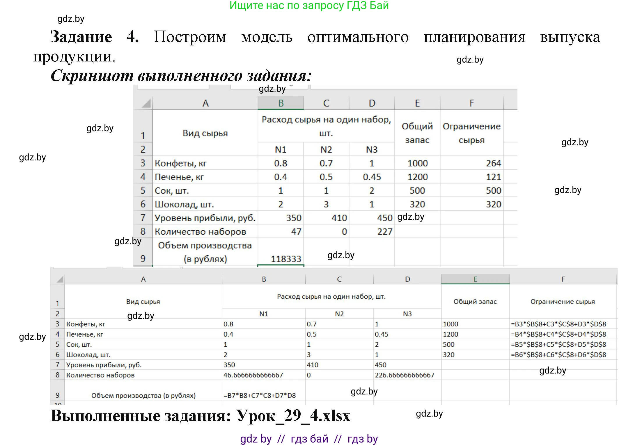Screen dimensions: 619x446
Task: Select column header B in the top table
Action: pos(281,103)
